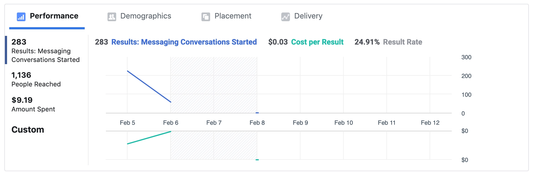
Task: Click the green cost per result line
Action: click(149, 137)
